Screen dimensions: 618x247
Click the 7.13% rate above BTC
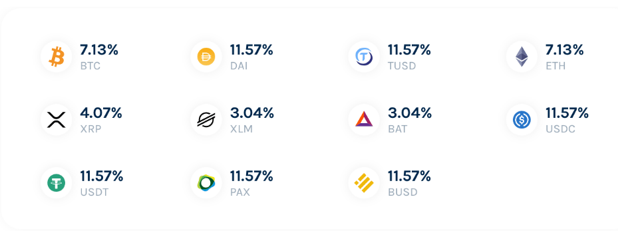coord(99,50)
